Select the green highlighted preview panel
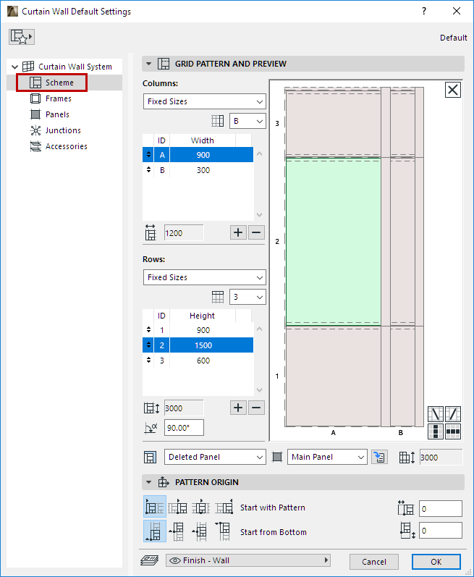 point(333,241)
